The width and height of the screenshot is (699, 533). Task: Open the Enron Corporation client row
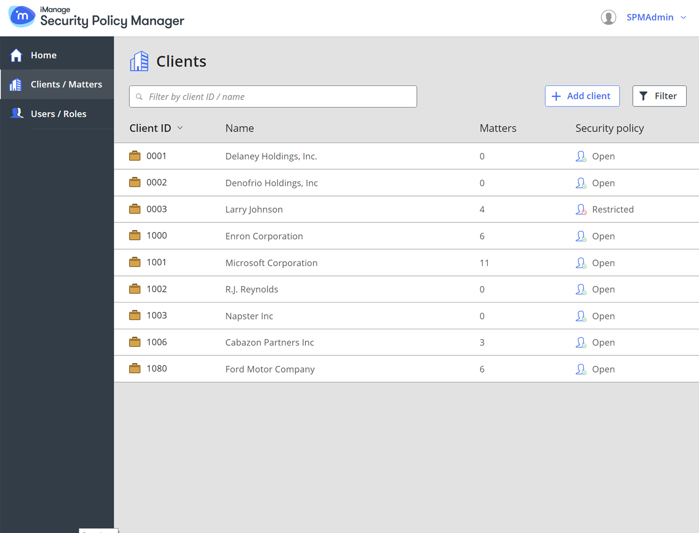click(x=264, y=236)
